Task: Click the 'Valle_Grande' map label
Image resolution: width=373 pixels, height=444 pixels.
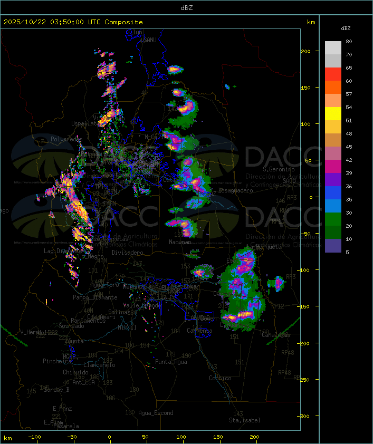Action: (x=142, y=305)
